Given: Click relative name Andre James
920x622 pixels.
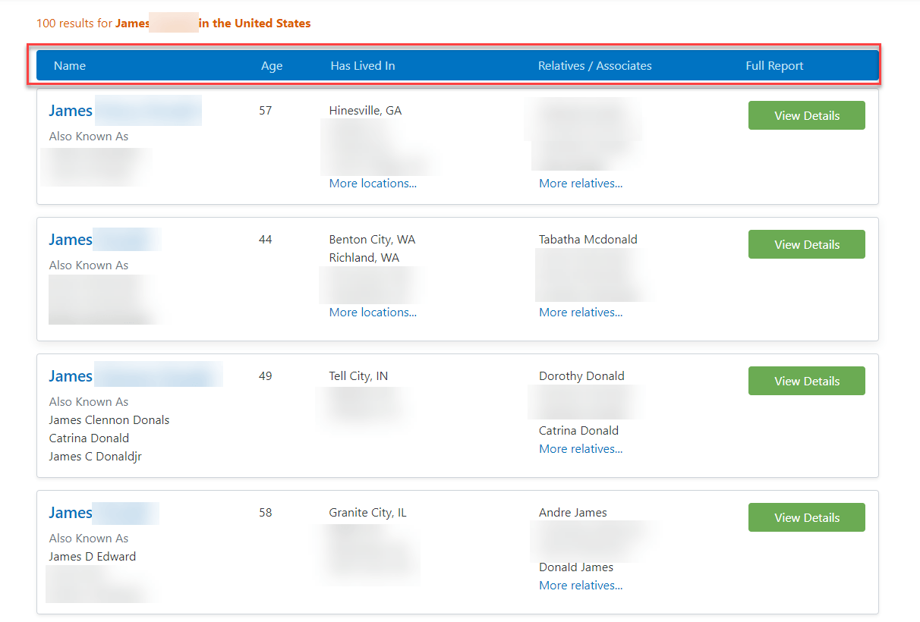Looking at the screenshot, I should tap(573, 513).
